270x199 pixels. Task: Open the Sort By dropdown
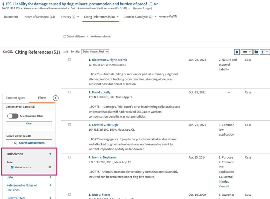pos(95,52)
